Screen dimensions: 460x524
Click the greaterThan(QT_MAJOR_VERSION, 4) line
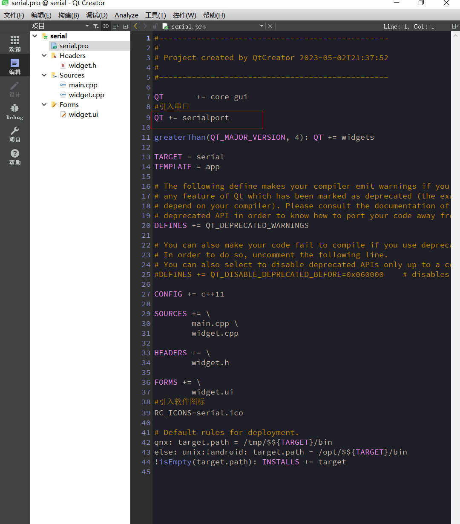point(264,138)
